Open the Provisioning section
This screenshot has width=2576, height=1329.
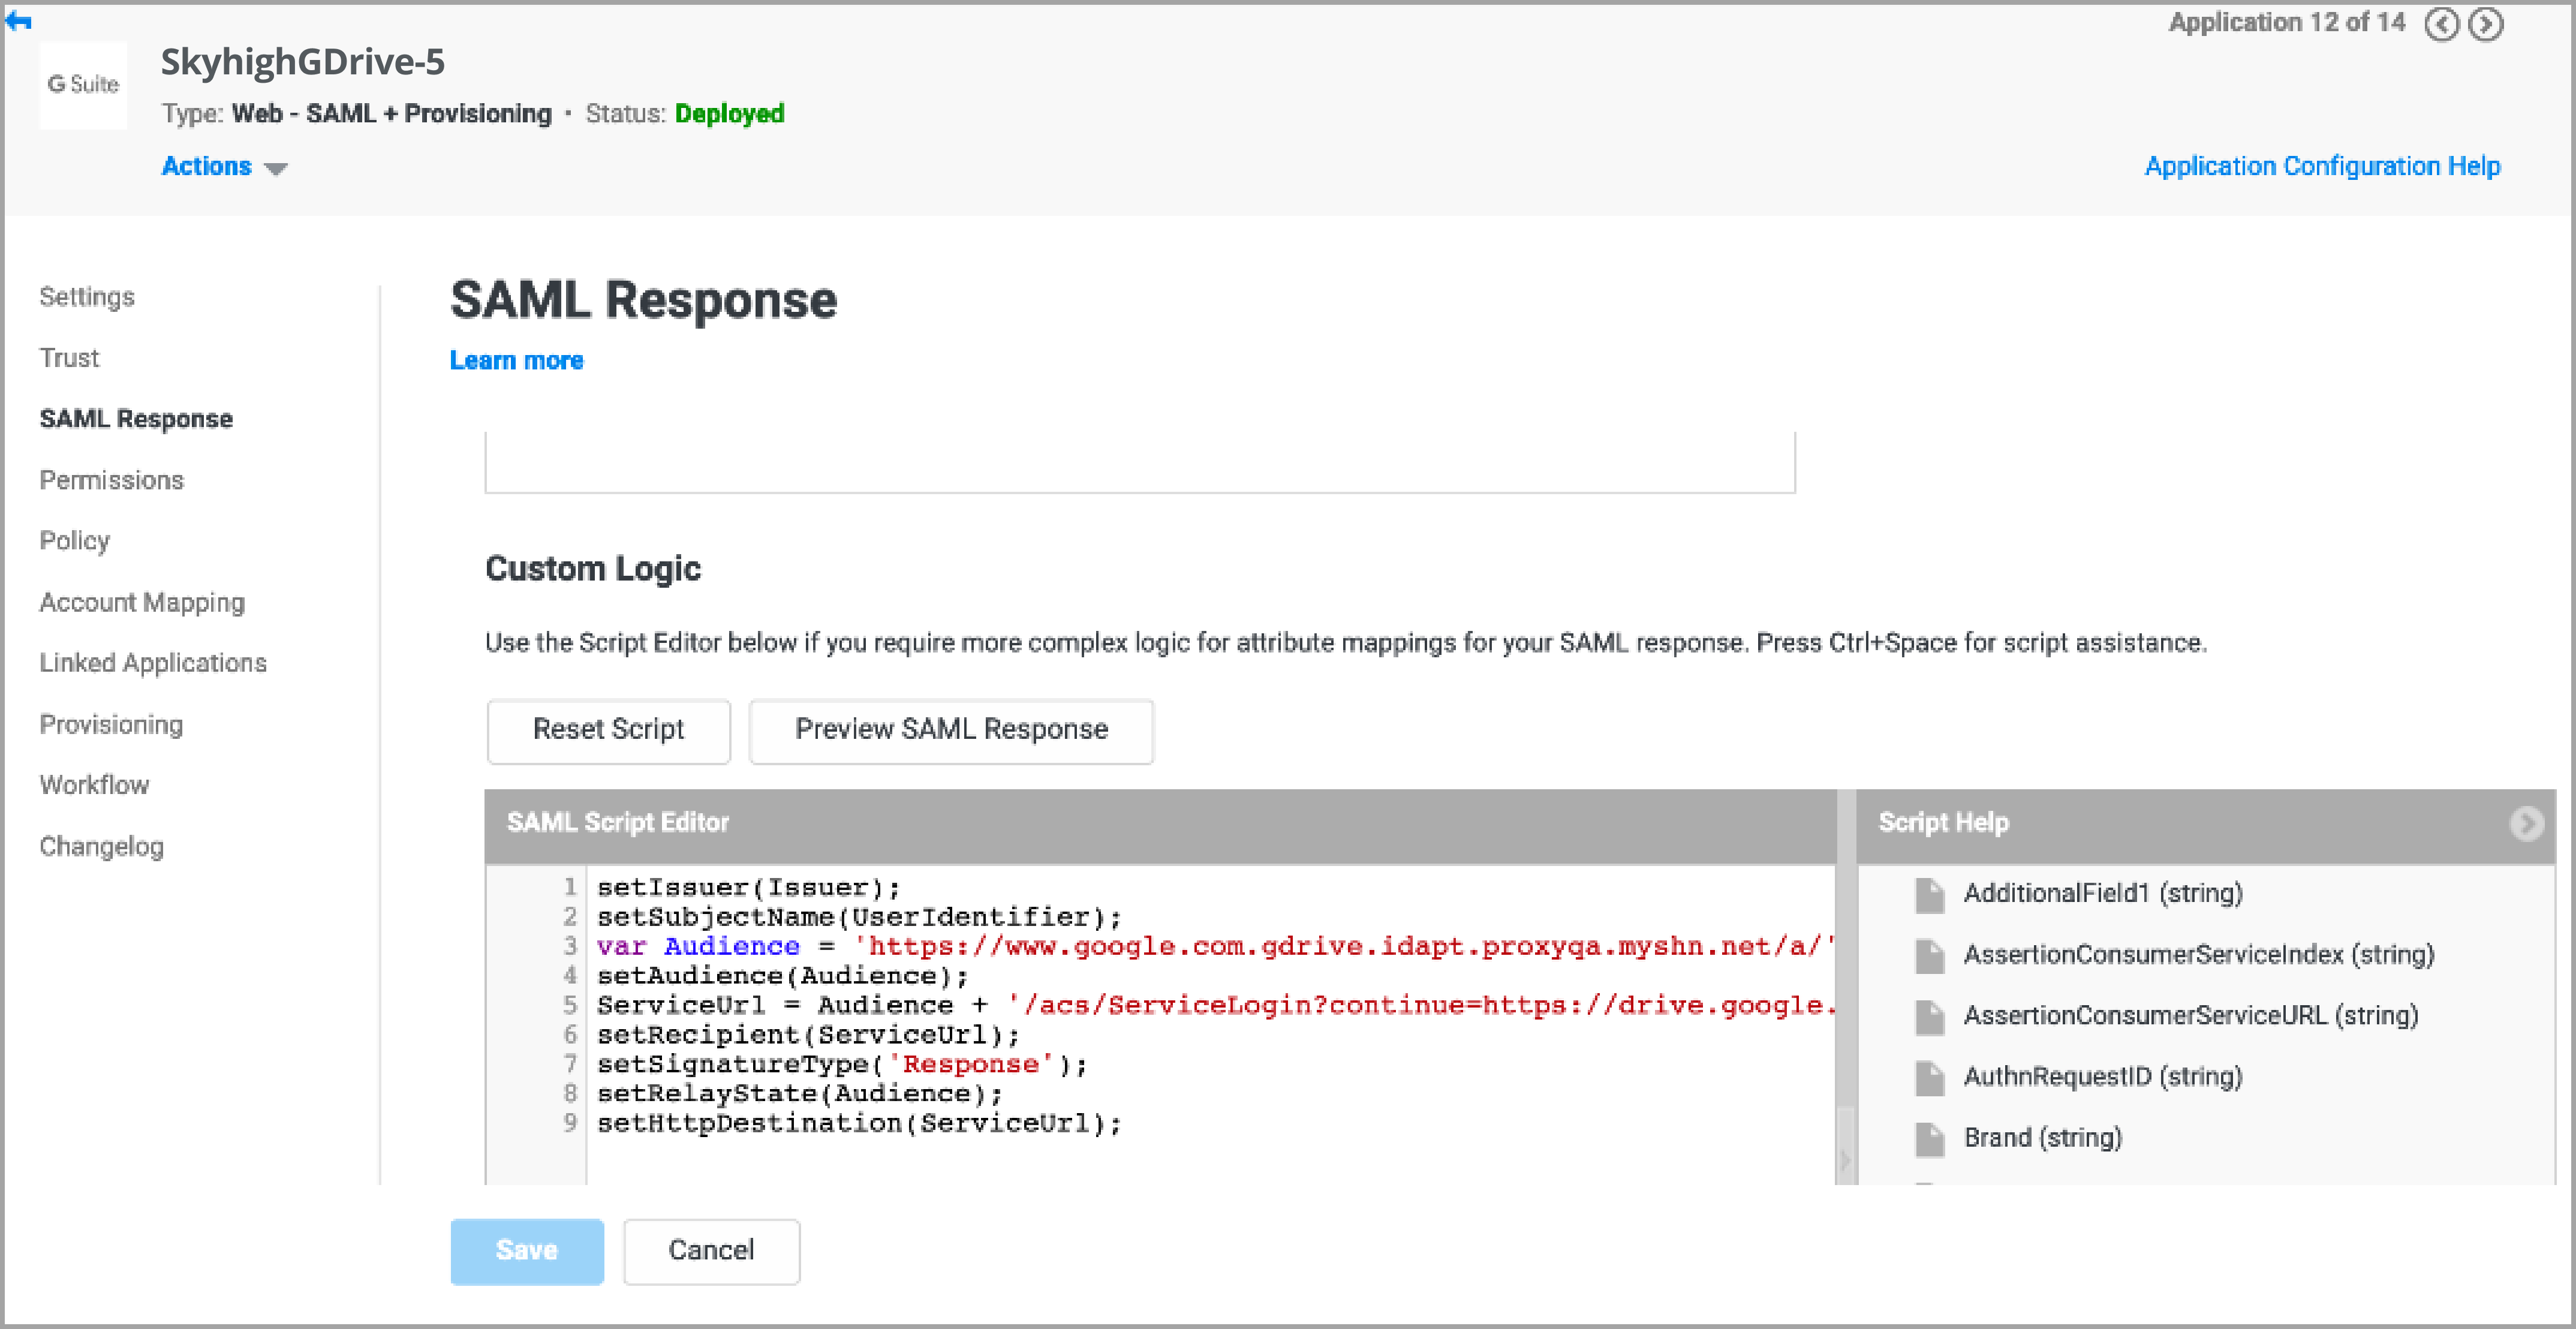(111, 724)
